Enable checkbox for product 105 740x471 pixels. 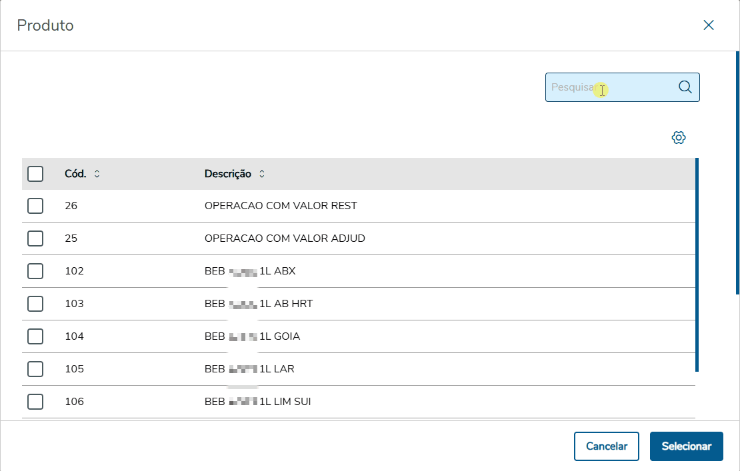pos(35,369)
